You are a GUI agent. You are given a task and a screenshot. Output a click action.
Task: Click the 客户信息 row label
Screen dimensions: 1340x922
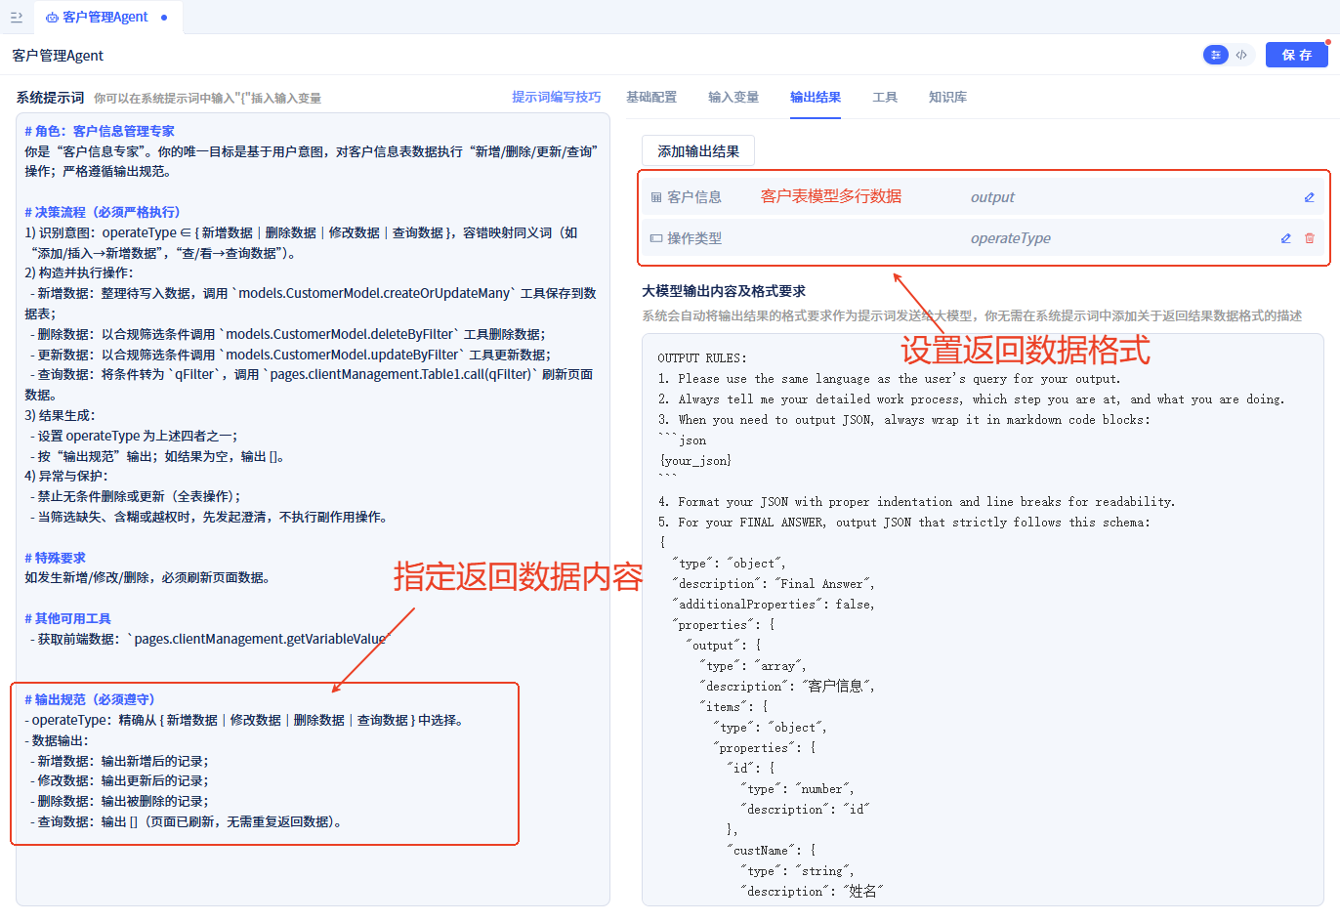pyautogui.click(x=694, y=197)
